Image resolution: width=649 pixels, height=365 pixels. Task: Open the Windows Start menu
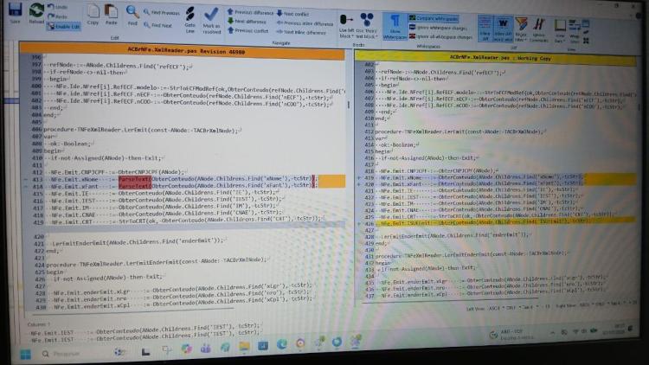pyautogui.click(x=25, y=355)
